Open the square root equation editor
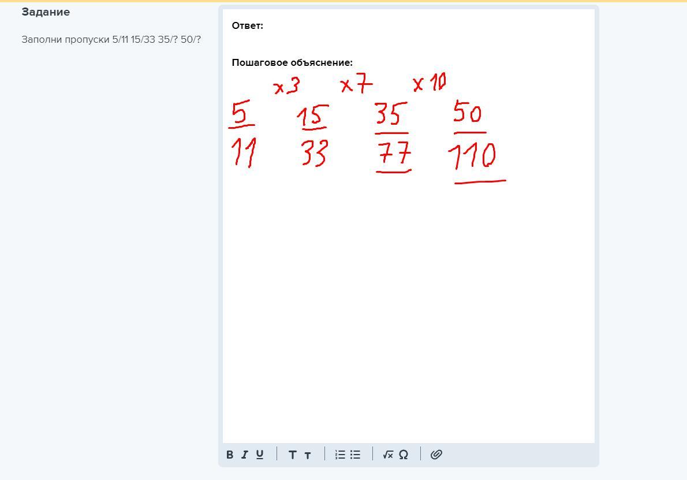 388,455
